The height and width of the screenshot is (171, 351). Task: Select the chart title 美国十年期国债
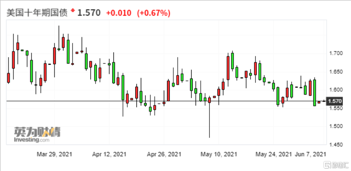point(36,13)
